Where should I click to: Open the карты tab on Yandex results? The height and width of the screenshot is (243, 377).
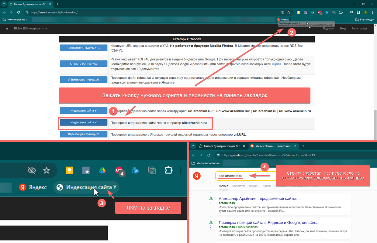(267, 185)
